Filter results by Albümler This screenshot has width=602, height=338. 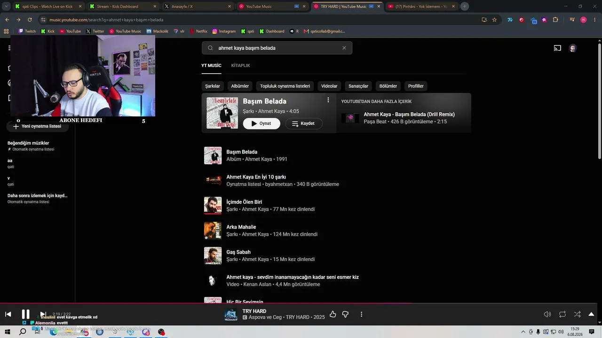(x=240, y=86)
